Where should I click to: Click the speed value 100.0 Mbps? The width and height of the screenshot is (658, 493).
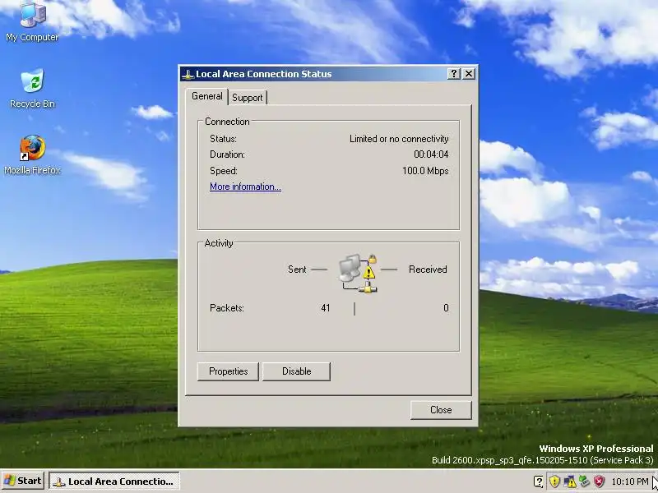click(x=425, y=171)
